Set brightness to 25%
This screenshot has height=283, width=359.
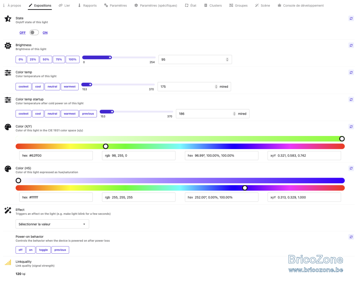(x=33, y=59)
